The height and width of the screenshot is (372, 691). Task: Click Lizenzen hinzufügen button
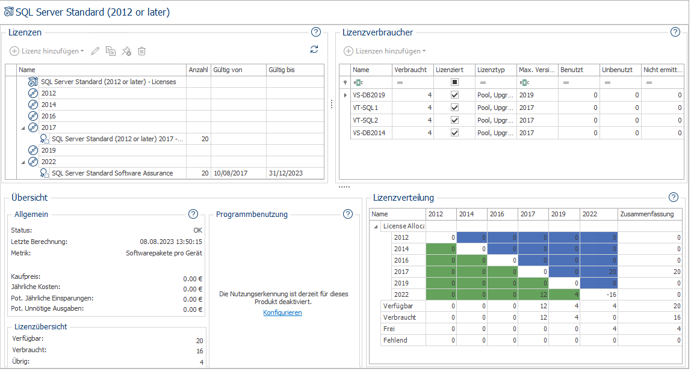(384, 51)
